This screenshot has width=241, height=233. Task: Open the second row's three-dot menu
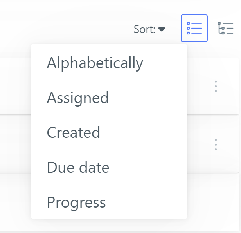tap(216, 144)
